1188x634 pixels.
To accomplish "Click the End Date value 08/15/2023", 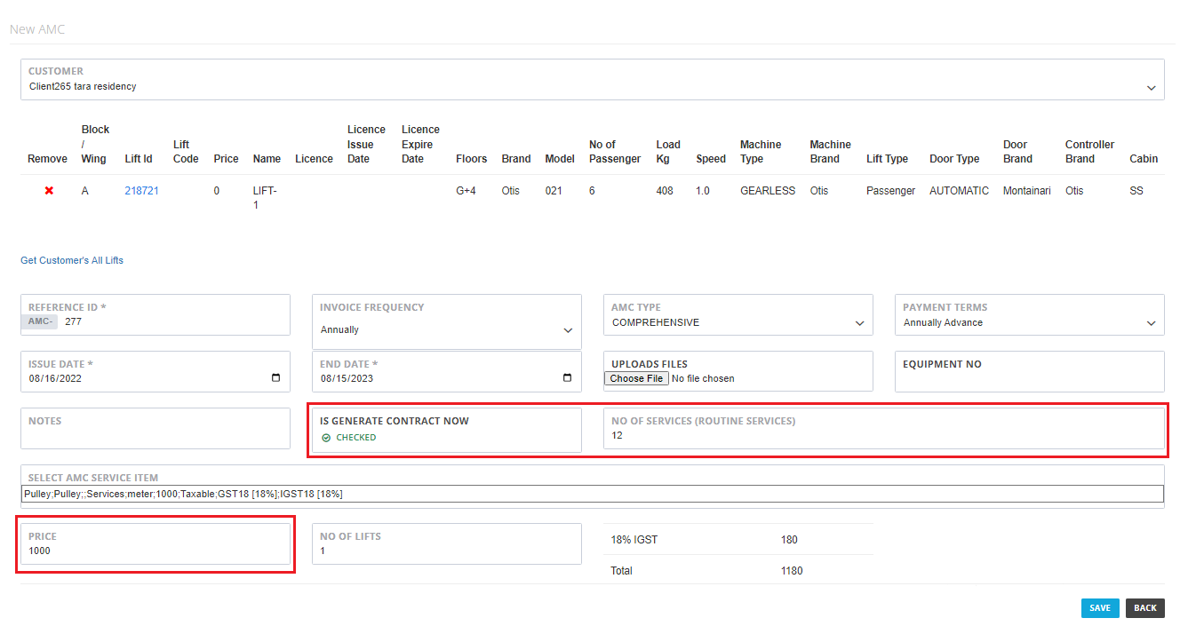I will [x=347, y=378].
